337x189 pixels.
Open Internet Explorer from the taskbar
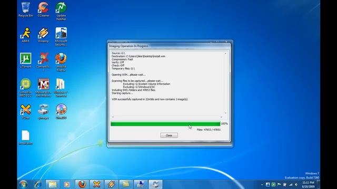(38, 184)
